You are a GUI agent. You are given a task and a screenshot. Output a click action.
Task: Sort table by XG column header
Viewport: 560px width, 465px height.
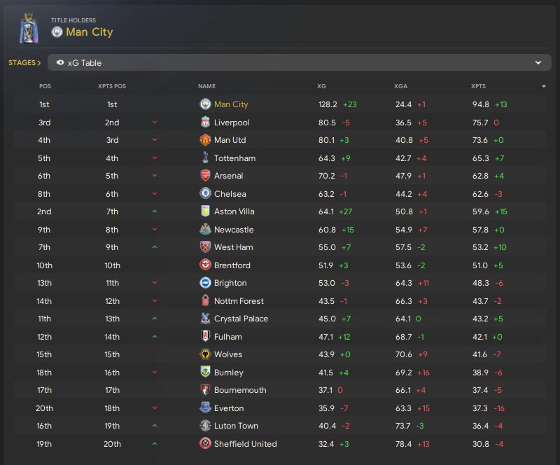(321, 86)
